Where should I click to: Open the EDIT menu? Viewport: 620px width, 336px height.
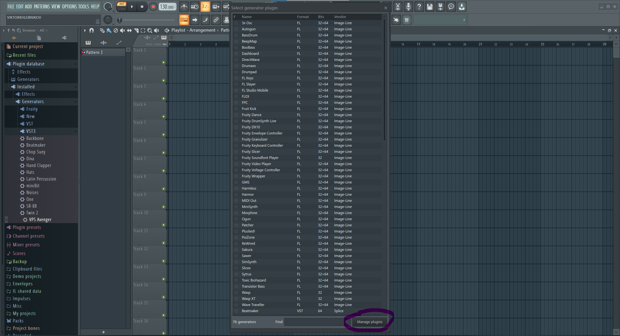click(20, 6)
